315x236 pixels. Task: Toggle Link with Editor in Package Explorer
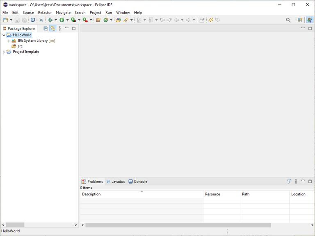coord(52,28)
